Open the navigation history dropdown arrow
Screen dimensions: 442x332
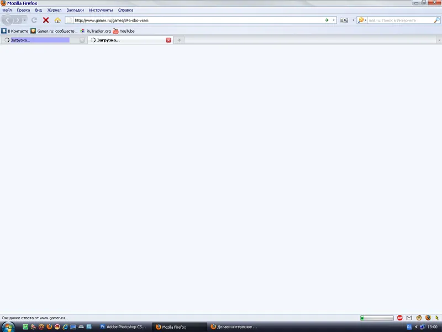coord(25,20)
